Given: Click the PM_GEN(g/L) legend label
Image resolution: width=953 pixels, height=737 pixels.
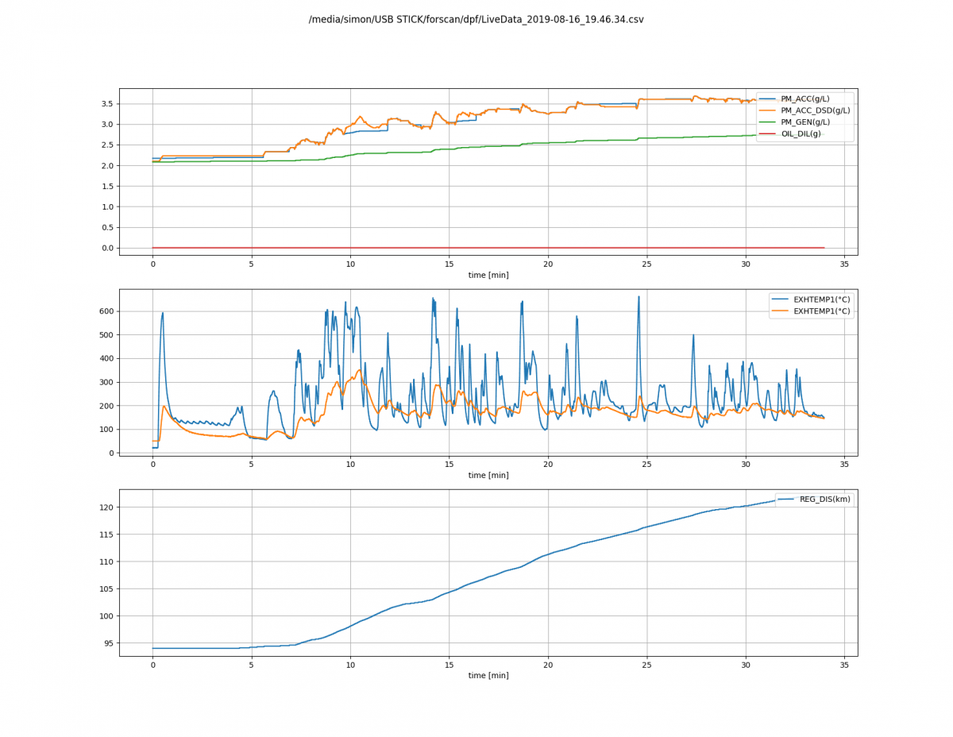Looking at the screenshot, I should coord(804,122).
